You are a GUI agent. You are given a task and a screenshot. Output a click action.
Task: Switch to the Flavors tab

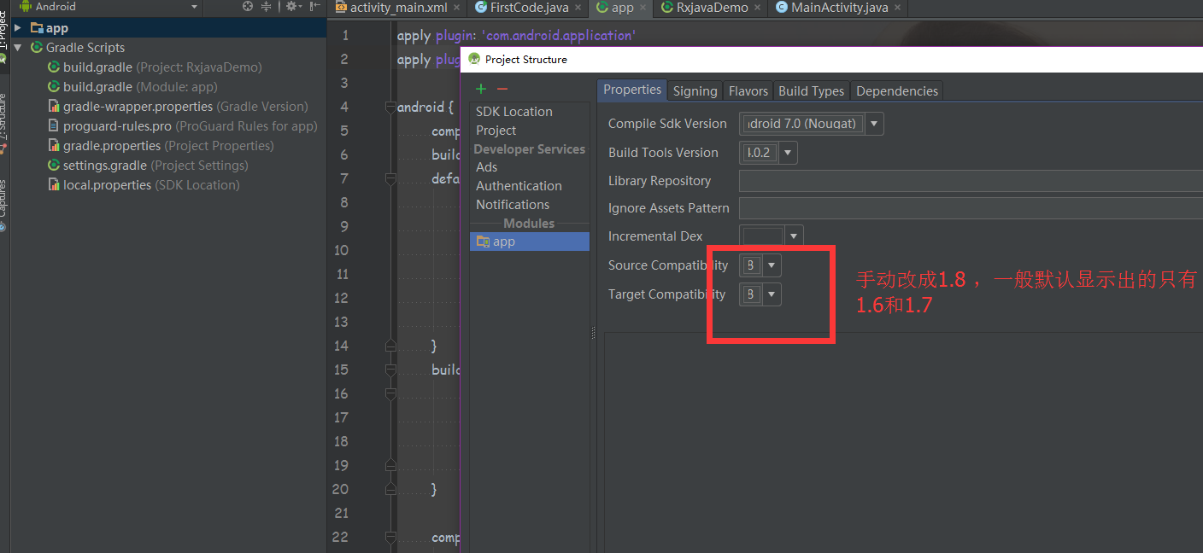pyautogui.click(x=748, y=91)
